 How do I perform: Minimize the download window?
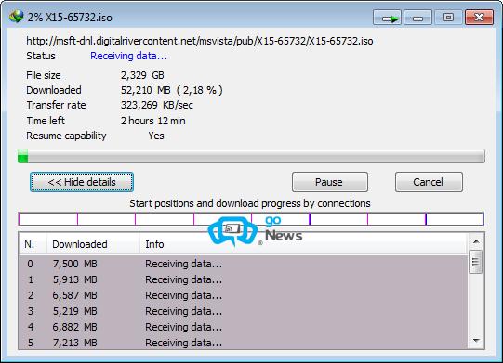tap(417, 18)
